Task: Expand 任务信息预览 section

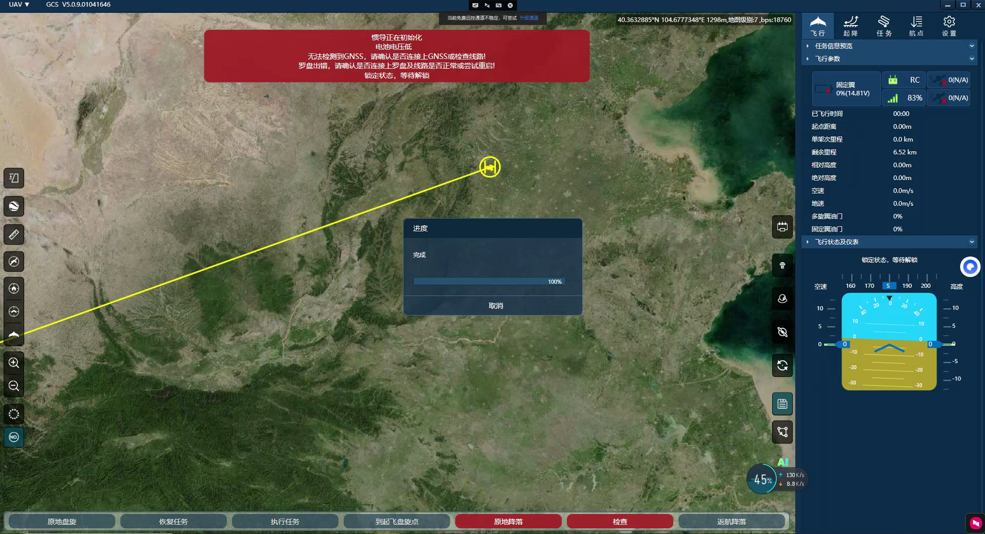Action: [x=833, y=46]
